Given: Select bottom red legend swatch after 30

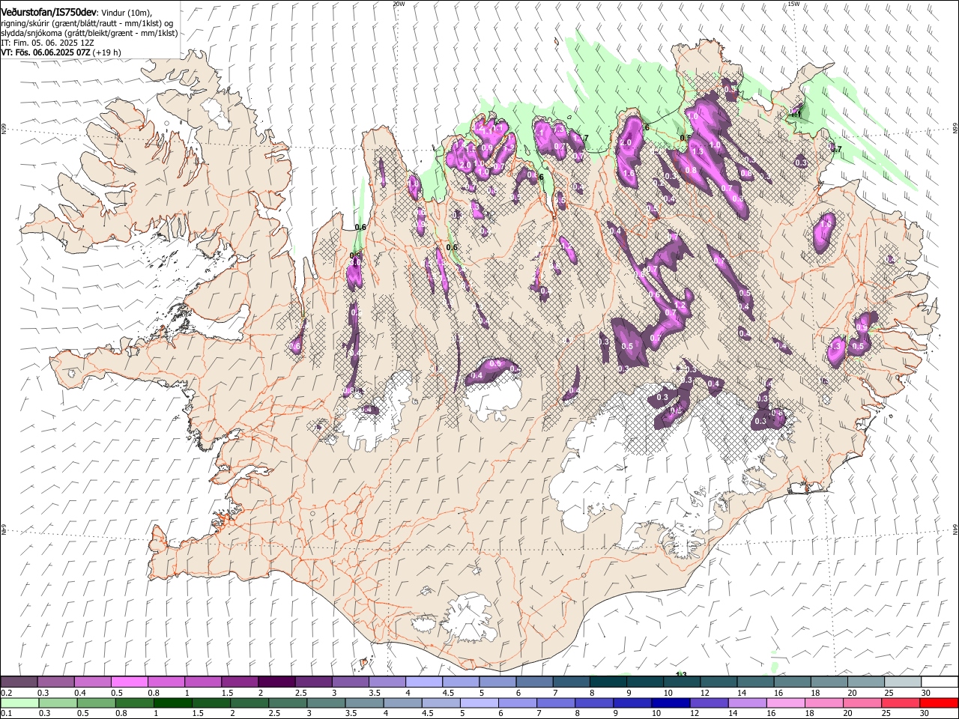Looking at the screenshot, I should 940,703.
